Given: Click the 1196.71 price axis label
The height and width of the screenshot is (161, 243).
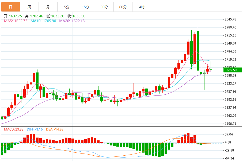Looking at the screenshot, I should (230, 124).
